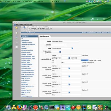Click the yellow radiation-symbol dock icon

pyautogui.click(x=14, y=107)
